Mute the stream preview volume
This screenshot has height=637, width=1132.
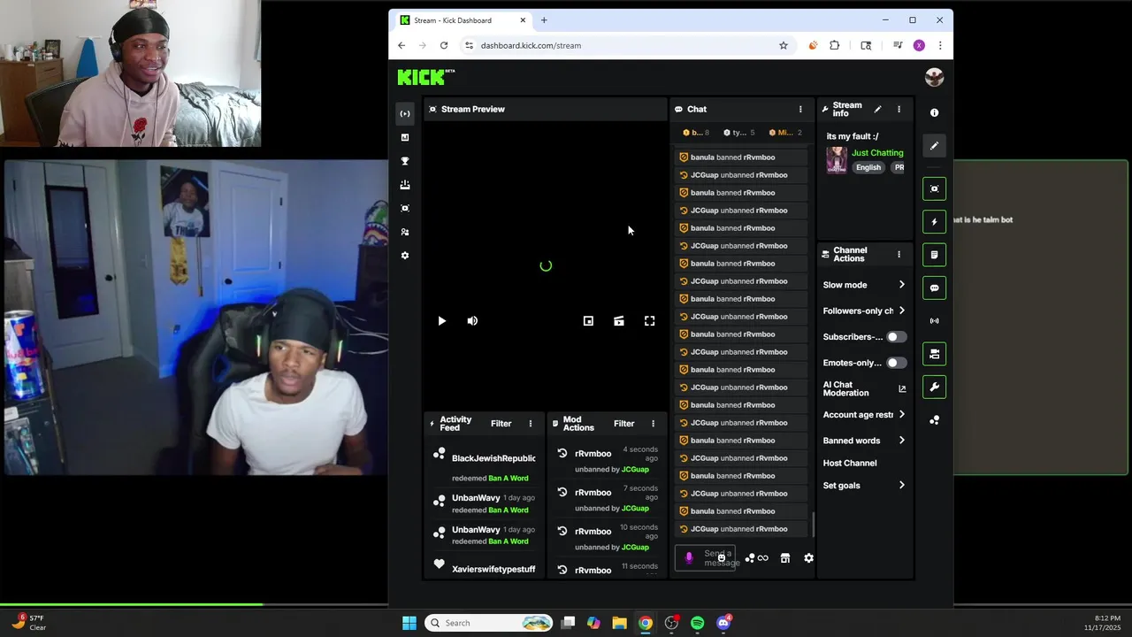472,321
